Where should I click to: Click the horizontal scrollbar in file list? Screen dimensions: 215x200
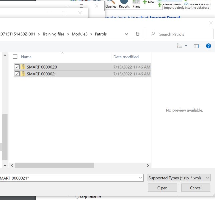tap(54, 165)
